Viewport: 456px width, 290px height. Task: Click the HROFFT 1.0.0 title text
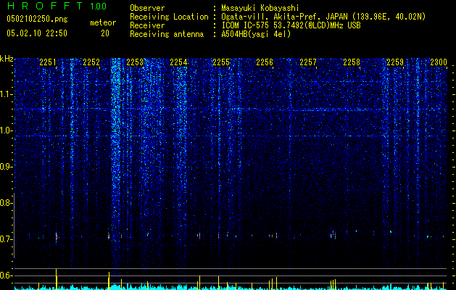[x=57, y=6]
